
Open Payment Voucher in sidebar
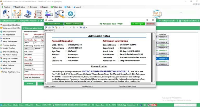pos(8,45)
